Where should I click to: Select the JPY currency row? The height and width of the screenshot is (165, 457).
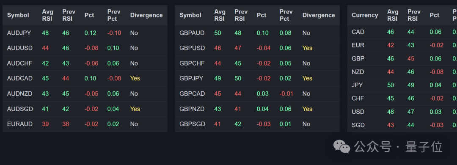[402, 85]
